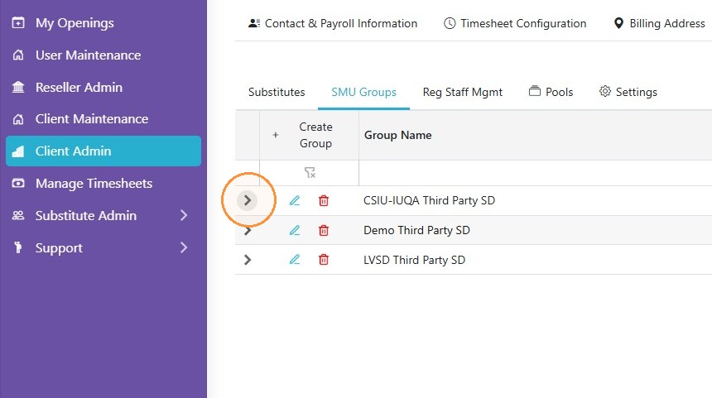Switch to the Substitutes tab
Screen dimensions: 712x398
click(x=277, y=92)
